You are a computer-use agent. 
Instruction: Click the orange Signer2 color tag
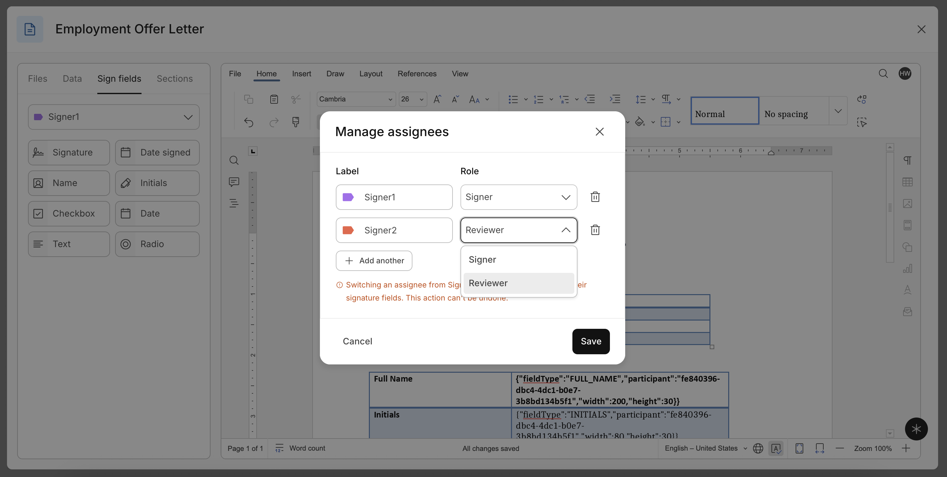tap(348, 230)
